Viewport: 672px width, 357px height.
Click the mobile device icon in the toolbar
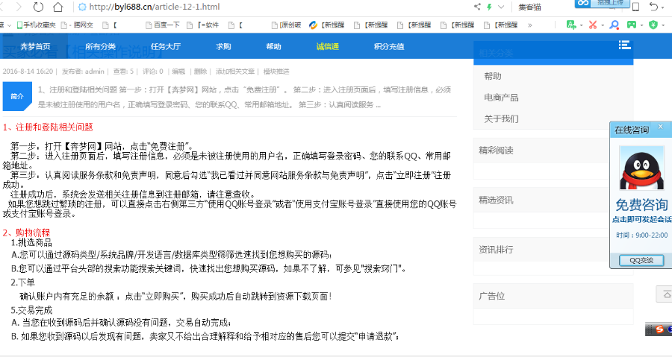pyautogui.click(x=635, y=7)
